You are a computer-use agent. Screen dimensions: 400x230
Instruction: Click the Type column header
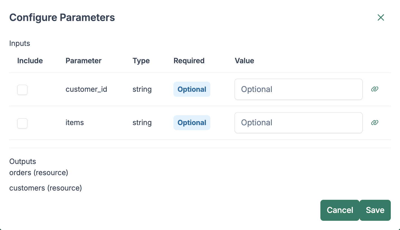click(x=141, y=61)
